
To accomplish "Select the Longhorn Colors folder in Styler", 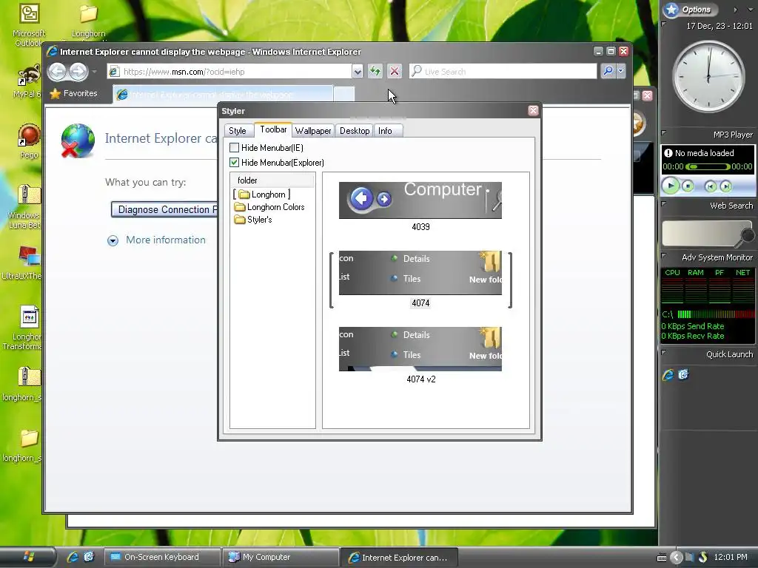I will [x=269, y=207].
